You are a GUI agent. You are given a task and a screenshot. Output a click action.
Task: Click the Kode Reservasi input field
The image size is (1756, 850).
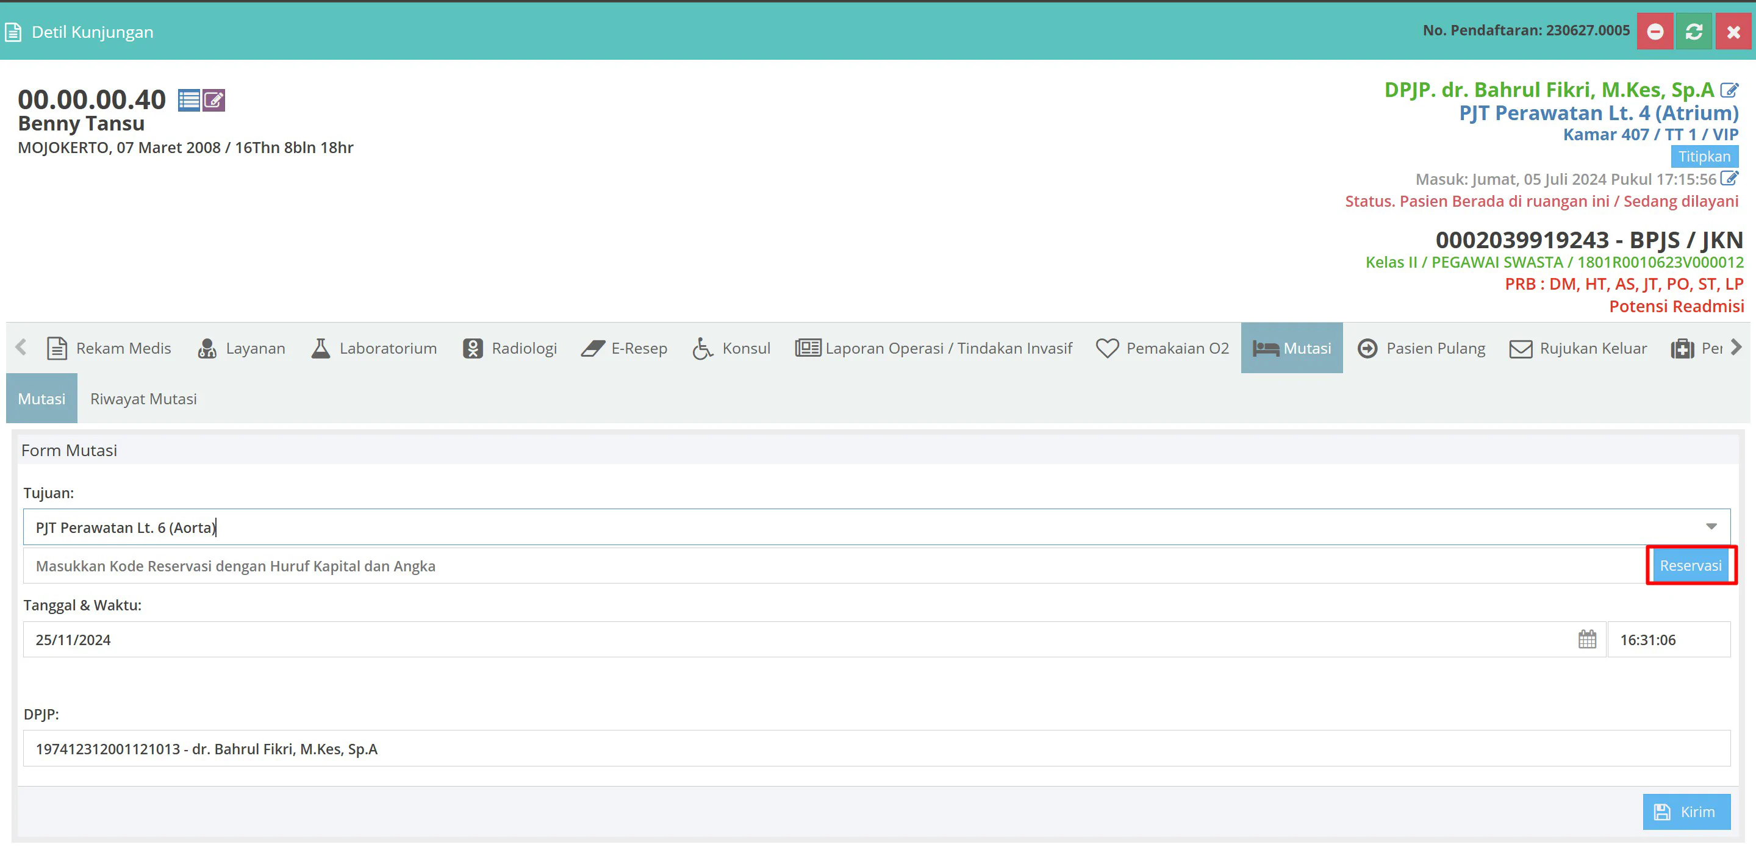click(x=834, y=565)
